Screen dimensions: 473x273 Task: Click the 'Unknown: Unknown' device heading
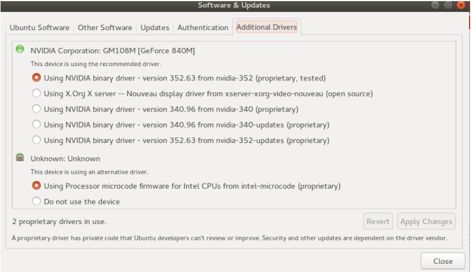click(x=65, y=158)
